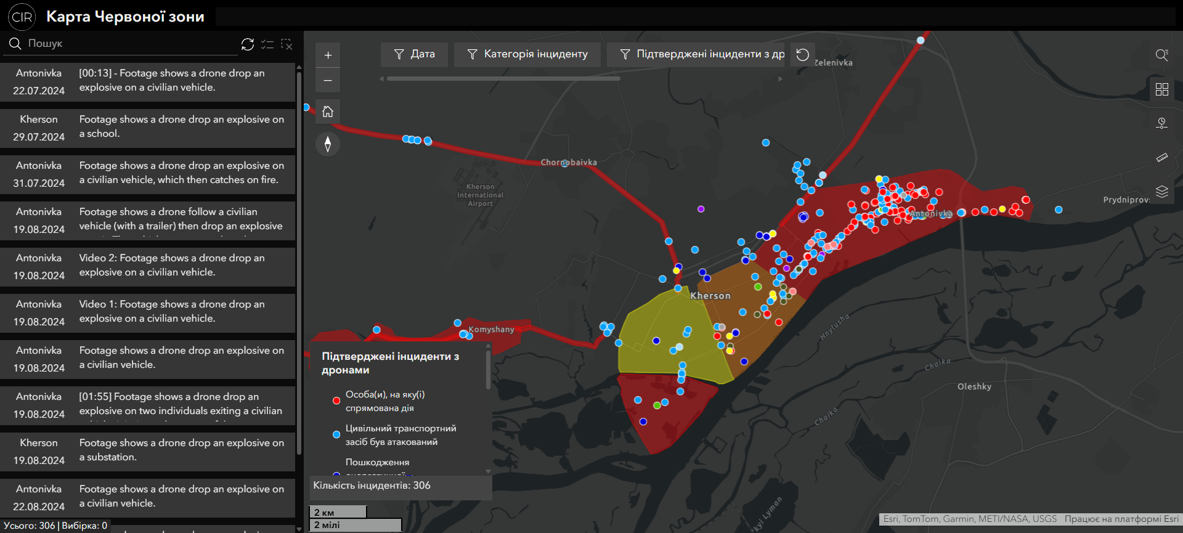Select the Kherson 29.07.2024 school incident

point(148,128)
